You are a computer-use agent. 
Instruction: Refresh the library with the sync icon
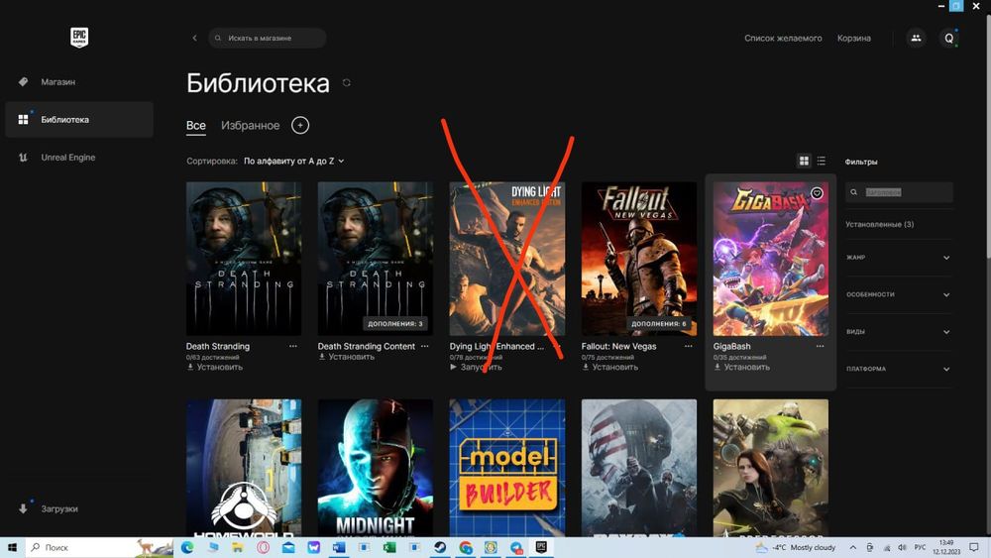click(346, 83)
